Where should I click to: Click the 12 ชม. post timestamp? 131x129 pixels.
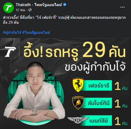(21, 10)
